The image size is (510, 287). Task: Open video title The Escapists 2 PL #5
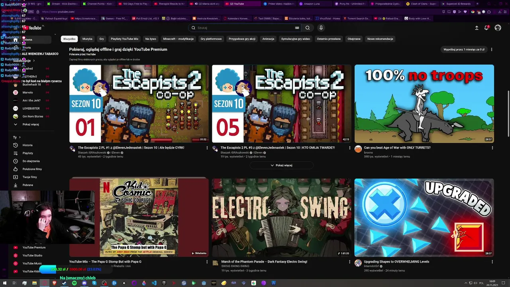click(278, 147)
